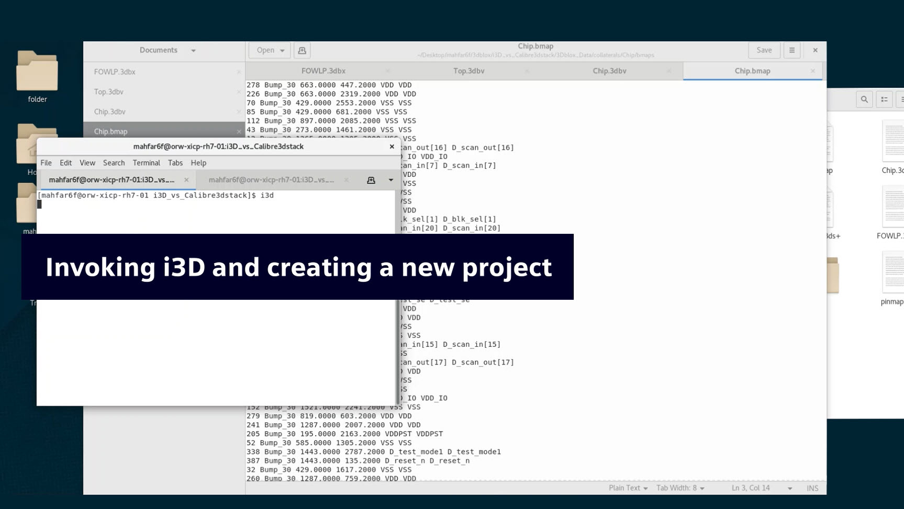The image size is (904, 509).
Task: Open the Terminal menu
Action: [x=146, y=163]
